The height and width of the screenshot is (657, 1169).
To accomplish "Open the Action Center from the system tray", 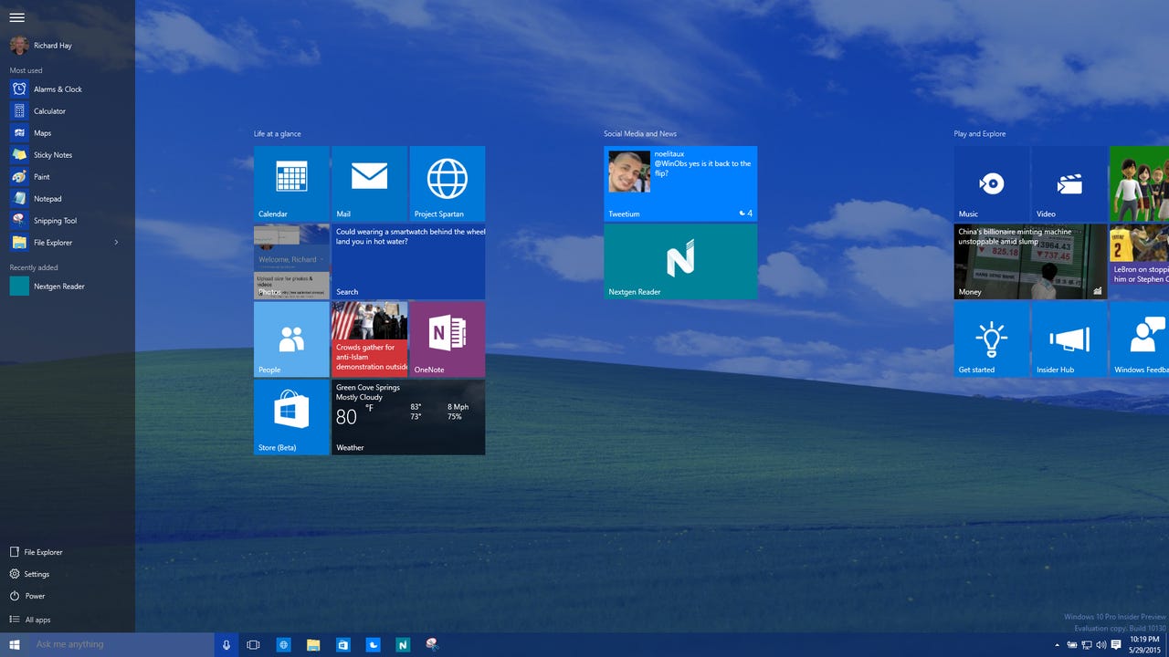I will click(1116, 644).
